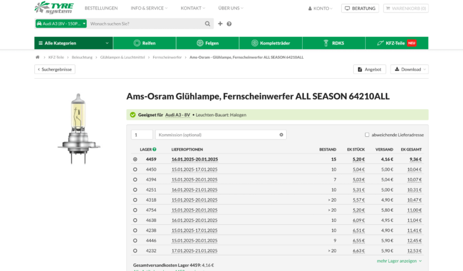Click the quantity input field
Screen dimensions: 463x271
(x=142, y=135)
